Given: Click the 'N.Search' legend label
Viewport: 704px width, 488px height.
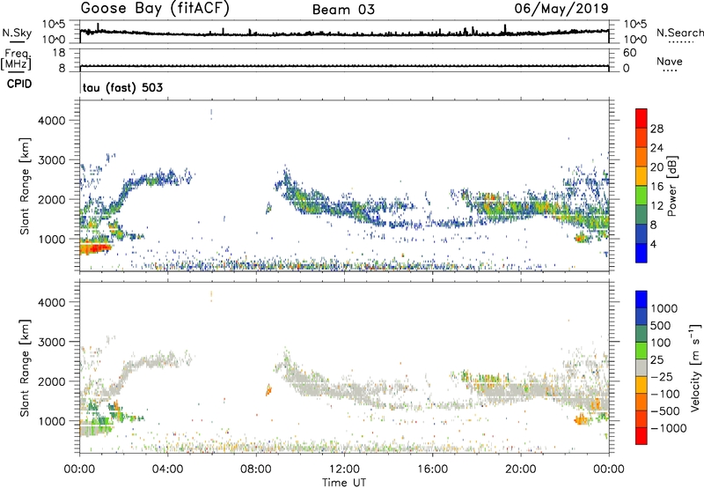Looking at the screenshot, I should pos(679,33).
